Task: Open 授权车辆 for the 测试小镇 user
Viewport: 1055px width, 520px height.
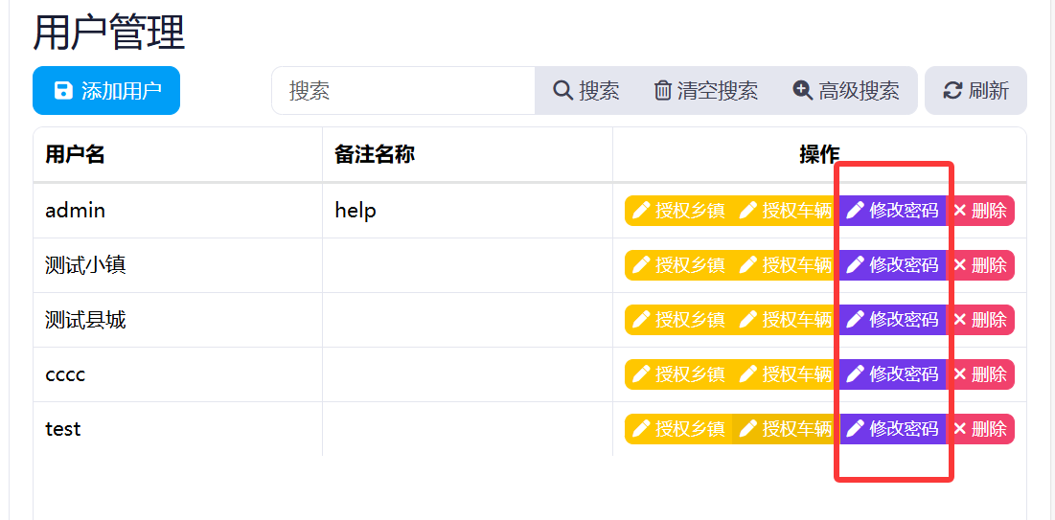Action: (x=786, y=265)
